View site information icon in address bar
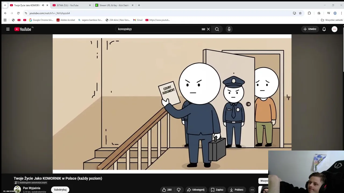This screenshot has height=193, width=344. click(26, 13)
